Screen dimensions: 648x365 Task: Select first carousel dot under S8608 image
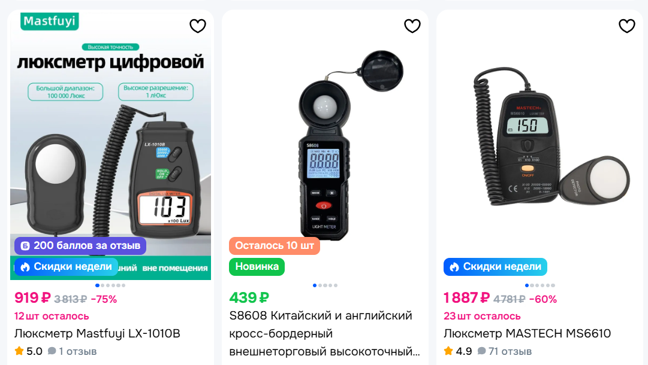tap(315, 285)
